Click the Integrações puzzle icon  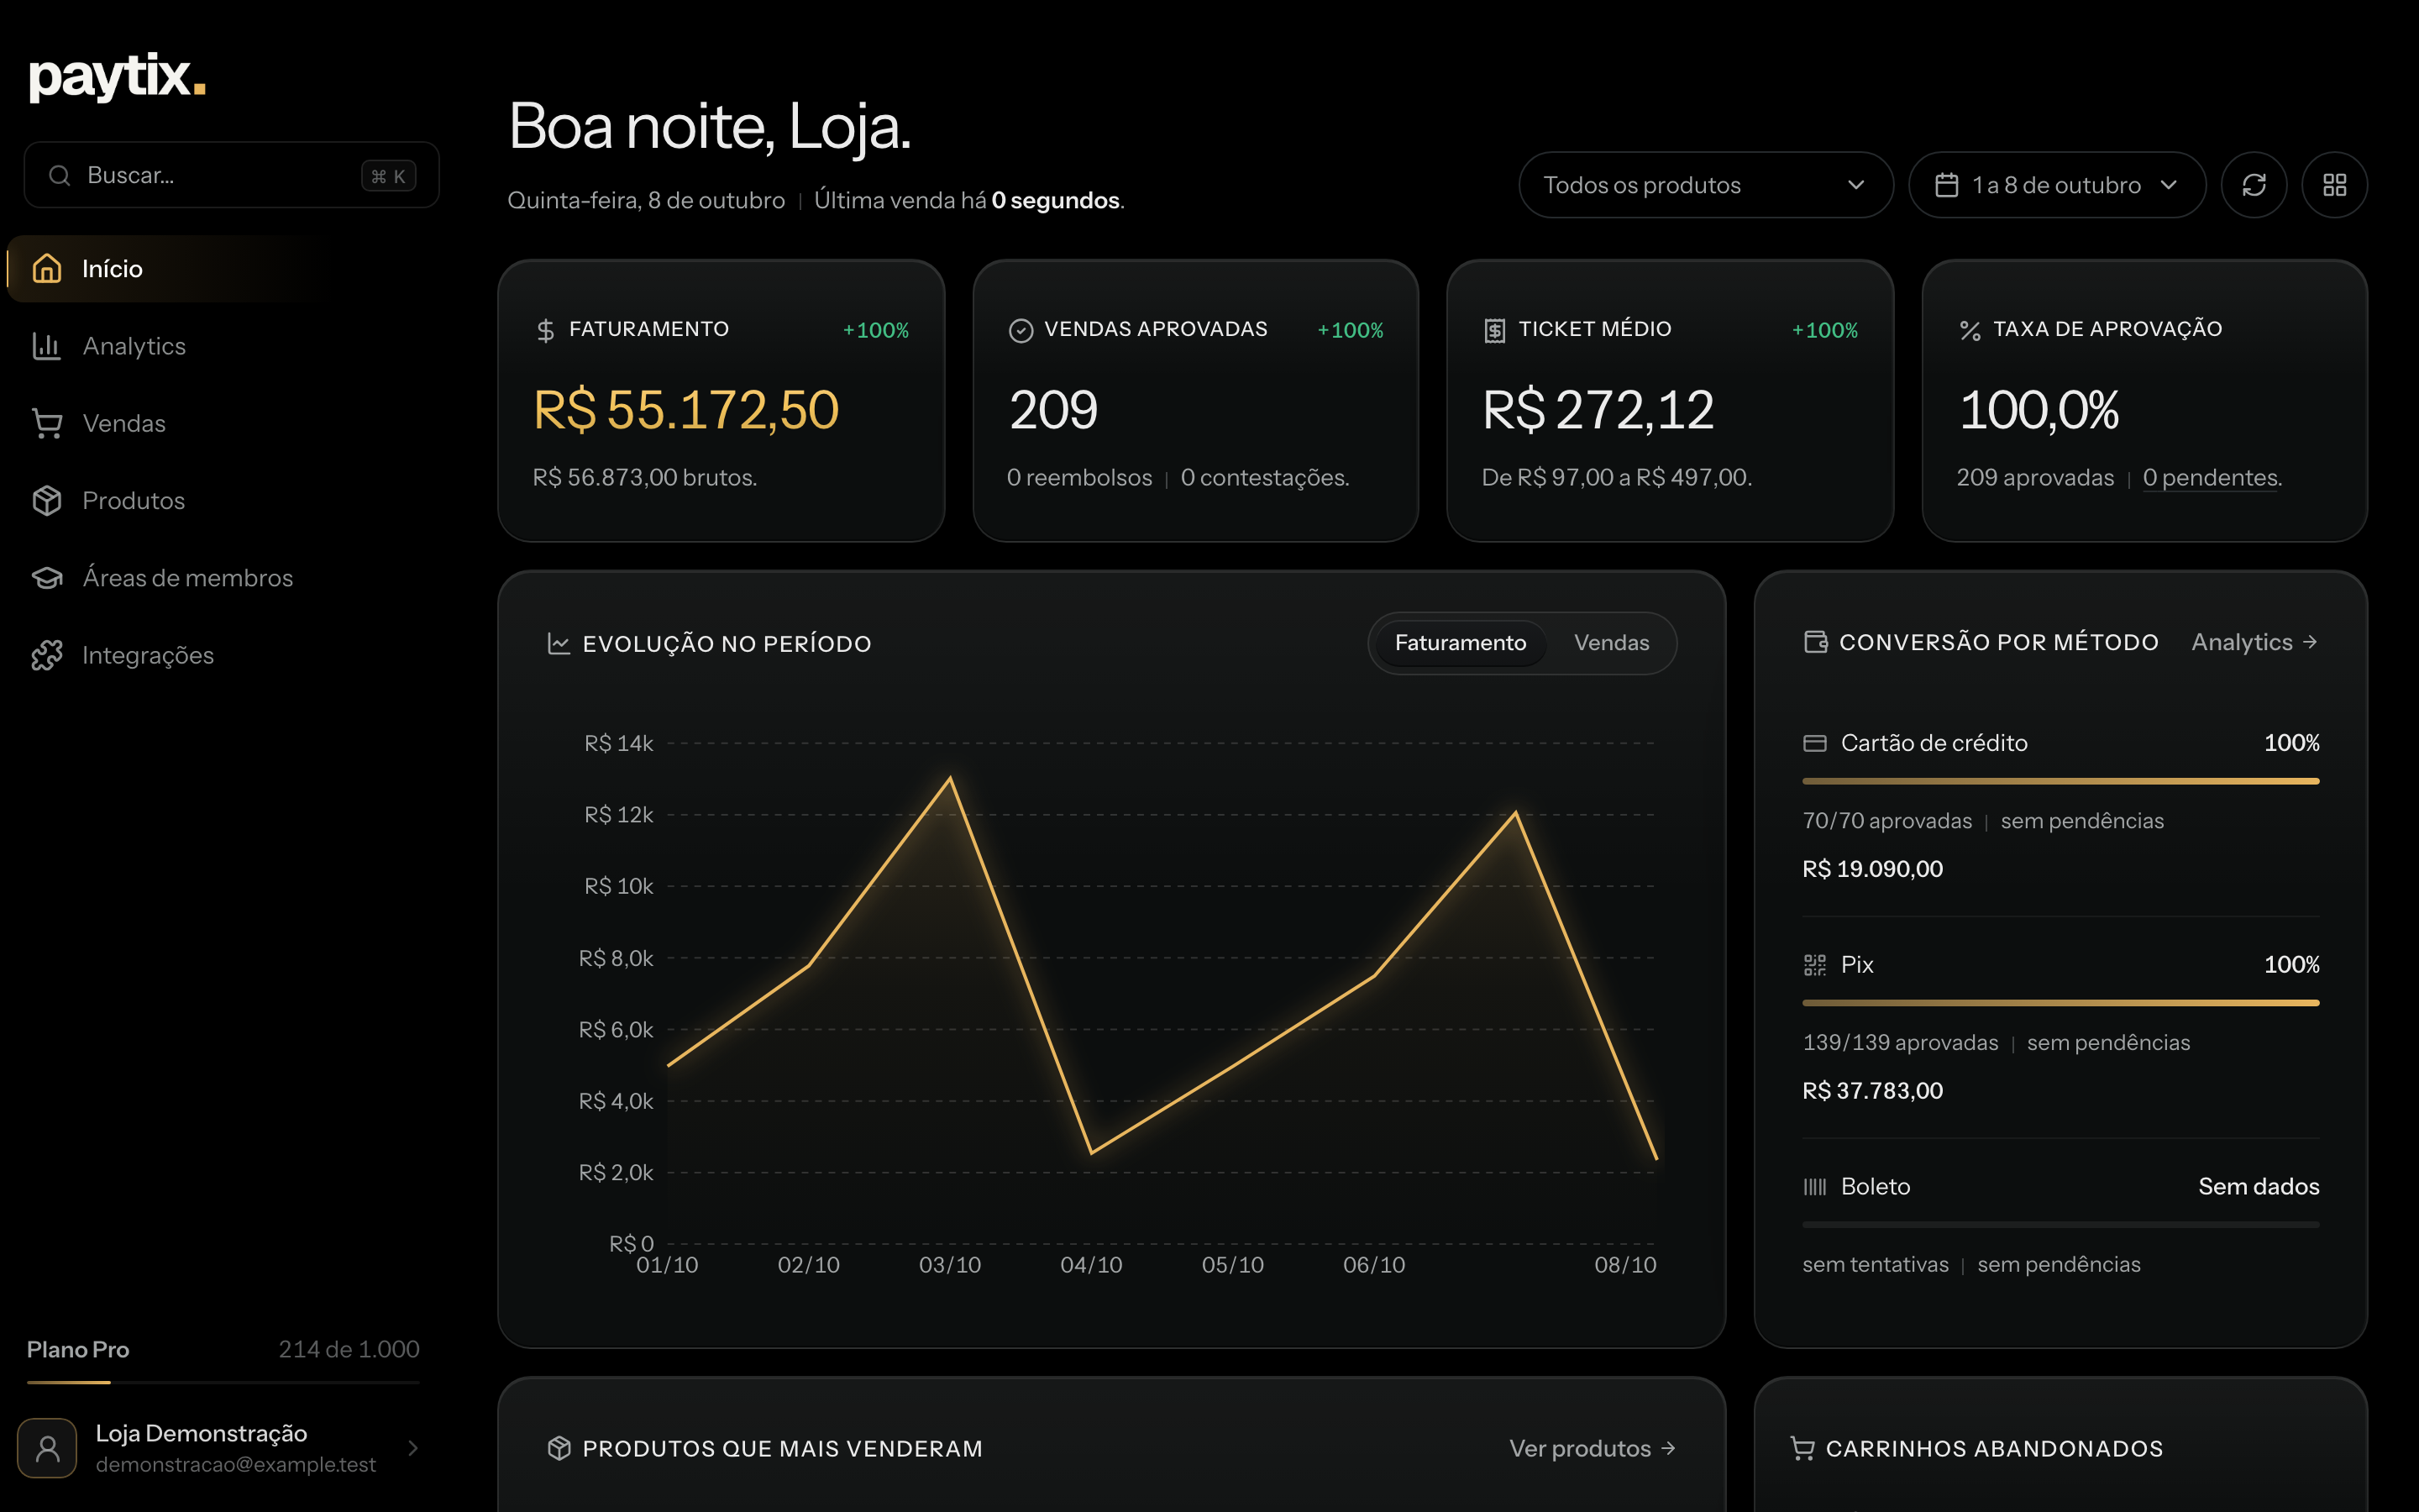[x=47, y=655]
